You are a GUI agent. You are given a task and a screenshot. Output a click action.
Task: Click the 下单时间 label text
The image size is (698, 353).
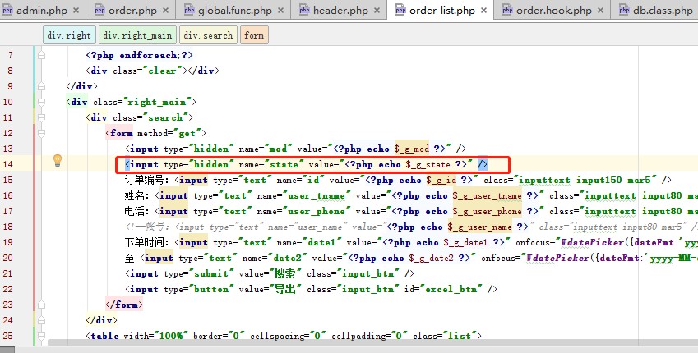[x=144, y=242]
